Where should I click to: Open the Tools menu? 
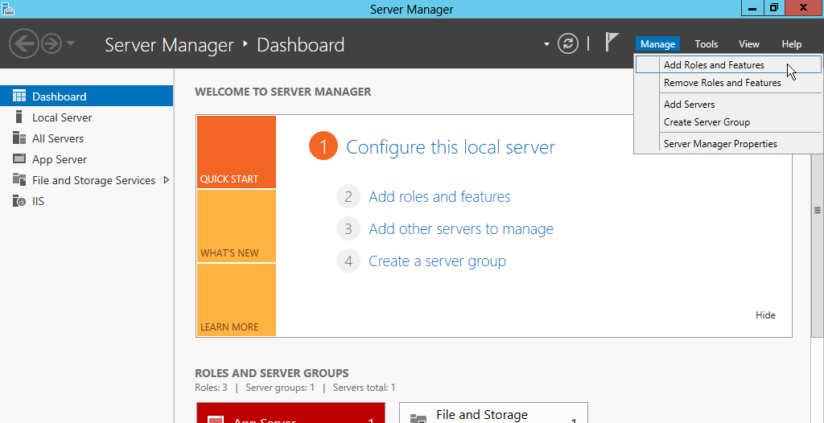pyautogui.click(x=707, y=44)
